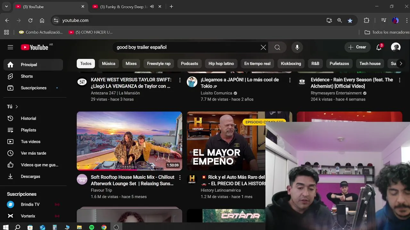Screen dimensions: 410x230
Task: Click the bookmark star in address bar
Action: (x=350, y=20)
